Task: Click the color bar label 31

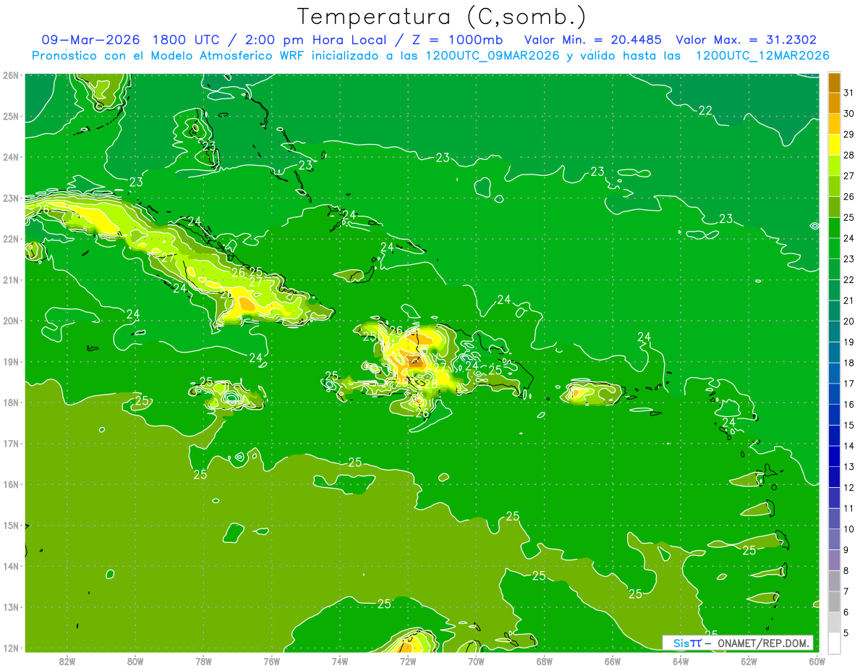Action: click(x=848, y=93)
